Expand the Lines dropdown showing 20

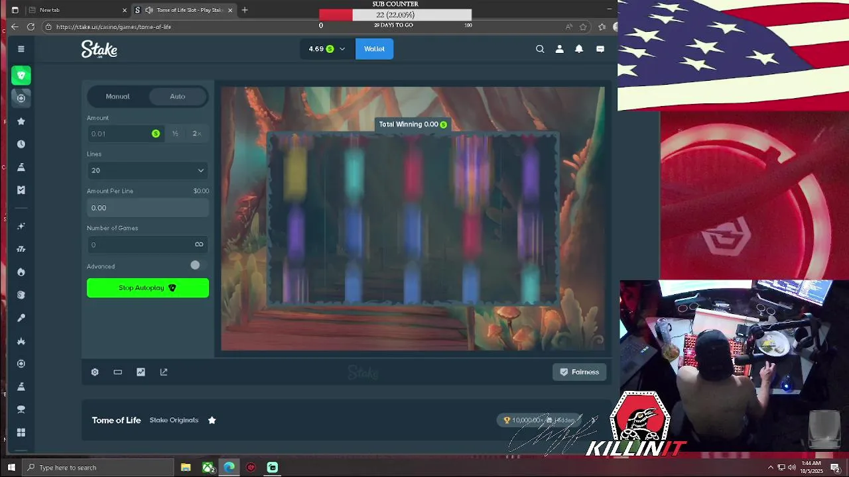pyautogui.click(x=148, y=170)
